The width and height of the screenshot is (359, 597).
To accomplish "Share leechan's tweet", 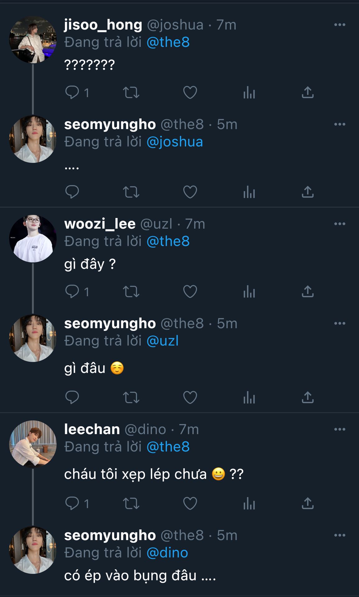I will (308, 503).
